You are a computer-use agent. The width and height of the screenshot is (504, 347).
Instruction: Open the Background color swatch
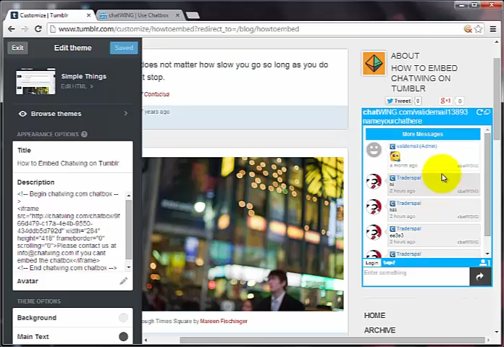(x=123, y=318)
